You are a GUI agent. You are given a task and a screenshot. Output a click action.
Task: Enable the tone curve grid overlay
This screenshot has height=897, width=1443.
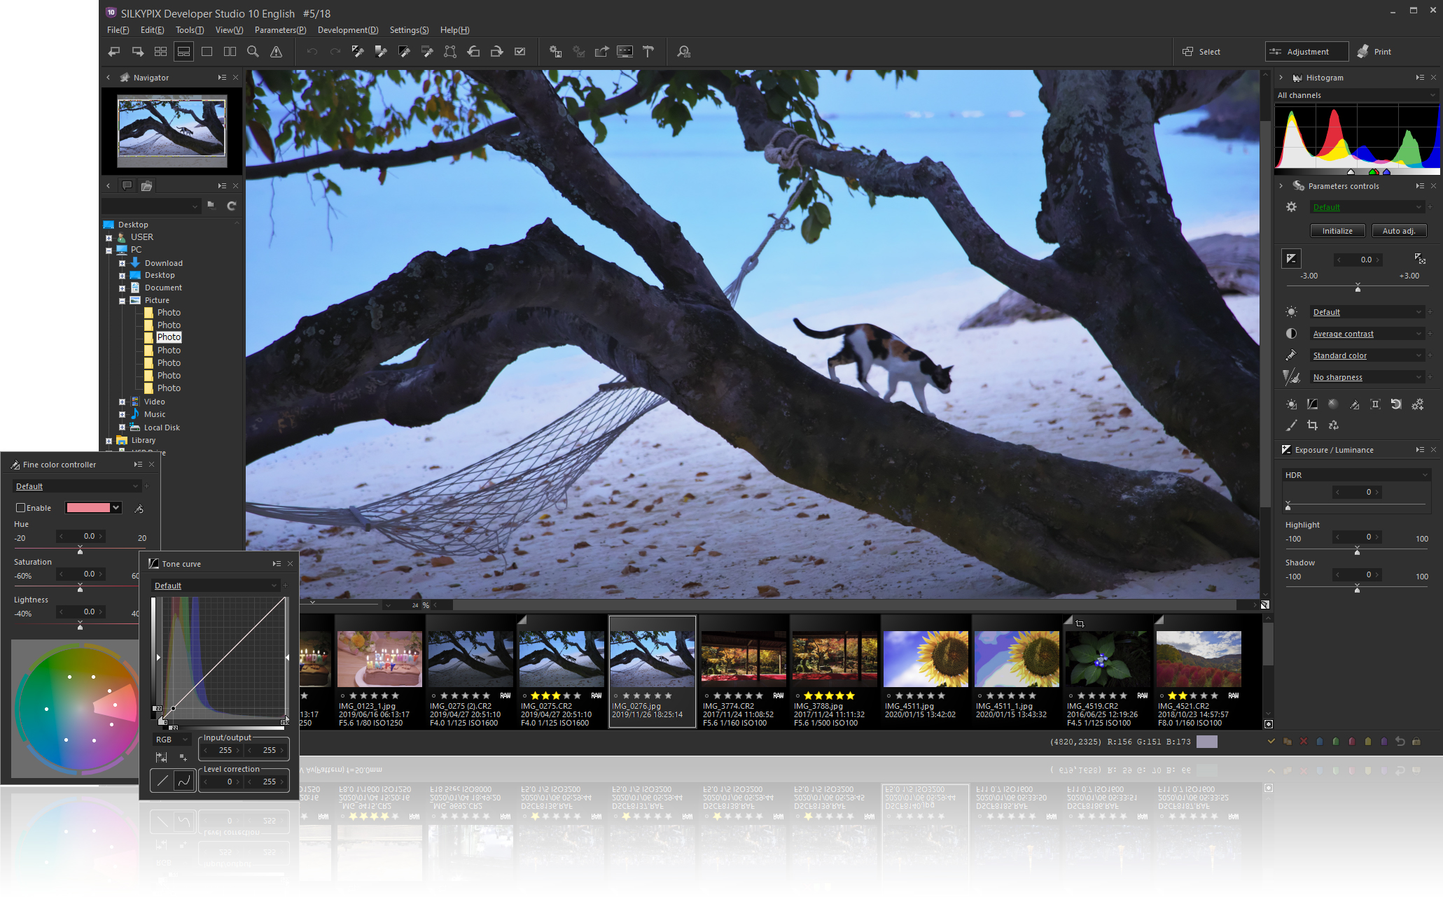pyautogui.click(x=161, y=758)
